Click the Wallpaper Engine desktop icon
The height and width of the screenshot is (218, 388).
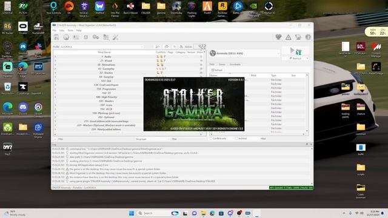tap(38, 131)
